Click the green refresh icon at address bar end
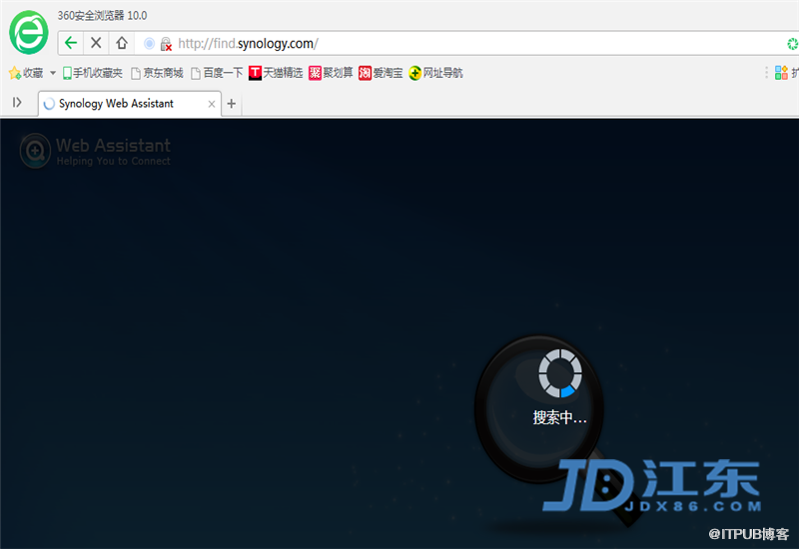 792,44
